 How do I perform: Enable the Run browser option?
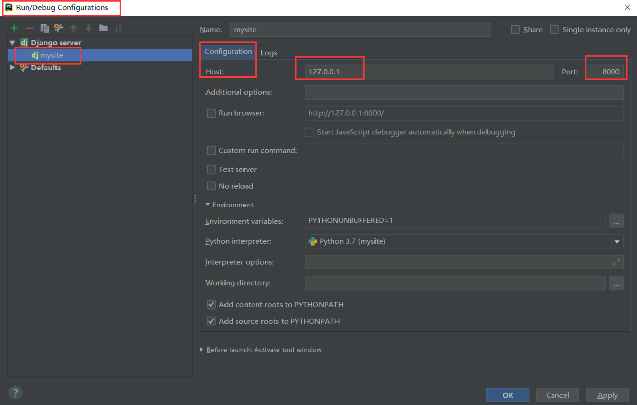(x=211, y=113)
